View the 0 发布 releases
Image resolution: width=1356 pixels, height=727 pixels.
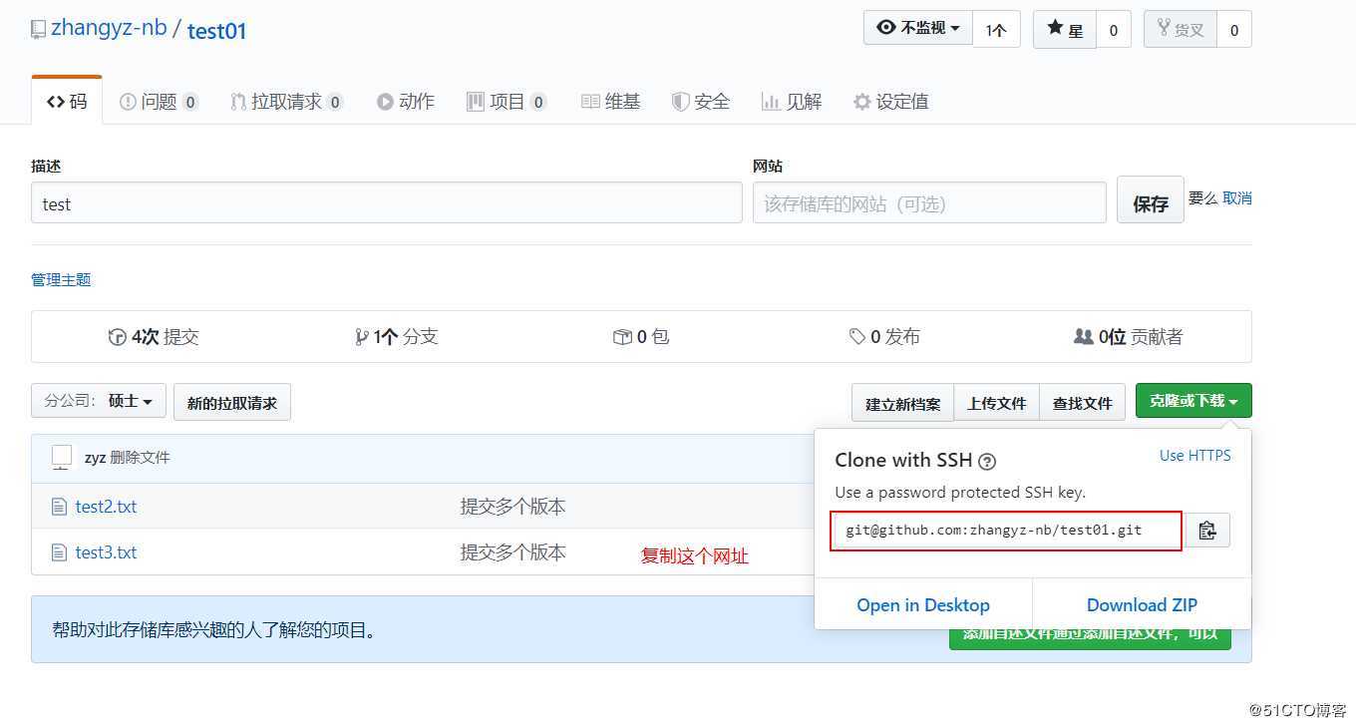884,336
